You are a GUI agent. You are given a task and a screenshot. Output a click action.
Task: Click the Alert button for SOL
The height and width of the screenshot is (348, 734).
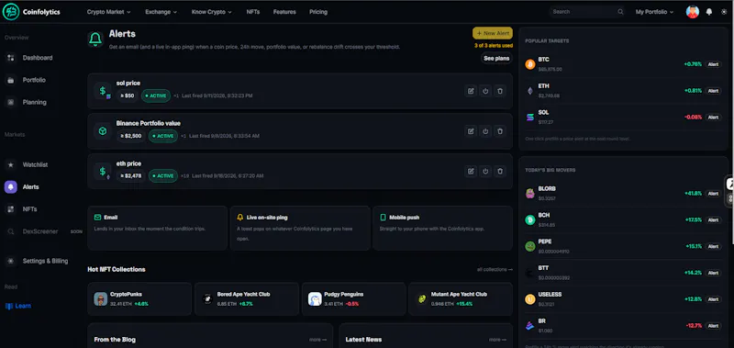coord(713,118)
